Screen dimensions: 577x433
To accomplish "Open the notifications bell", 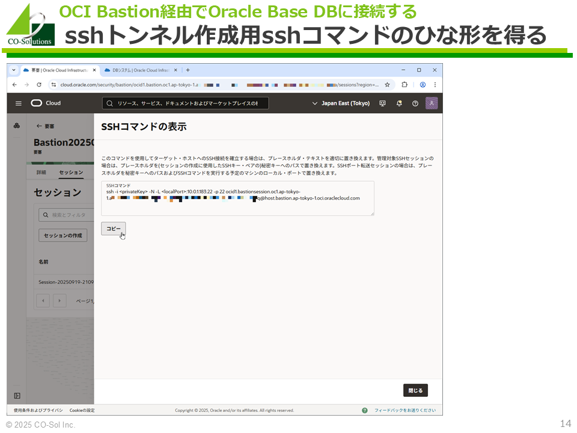I will pyautogui.click(x=399, y=103).
